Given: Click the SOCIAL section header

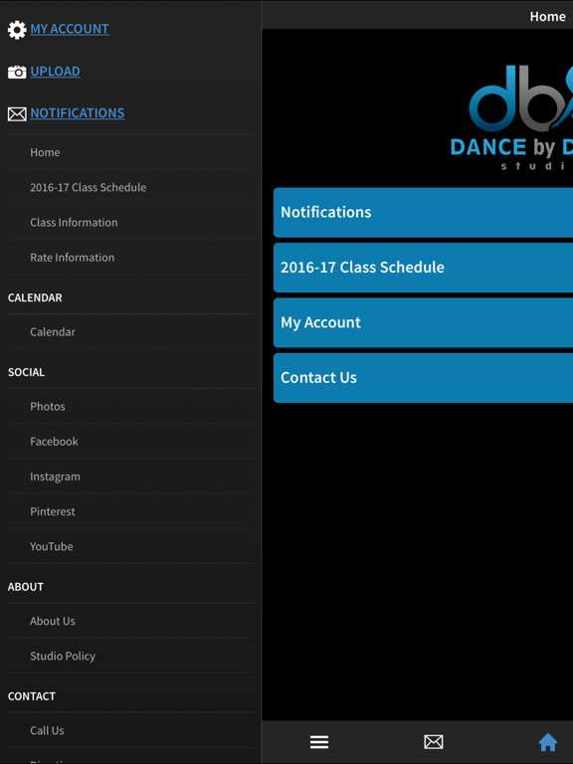Looking at the screenshot, I should tap(26, 372).
